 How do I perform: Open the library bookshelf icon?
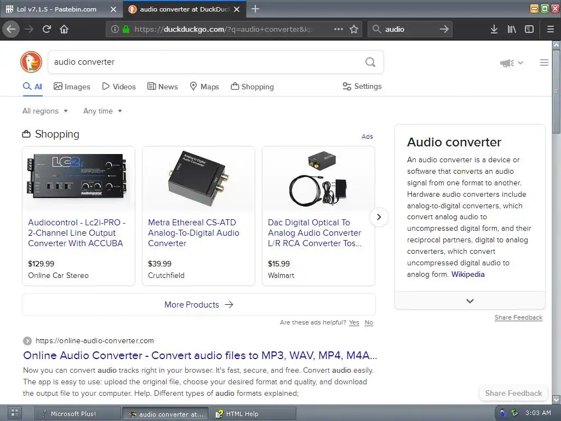tap(512, 29)
